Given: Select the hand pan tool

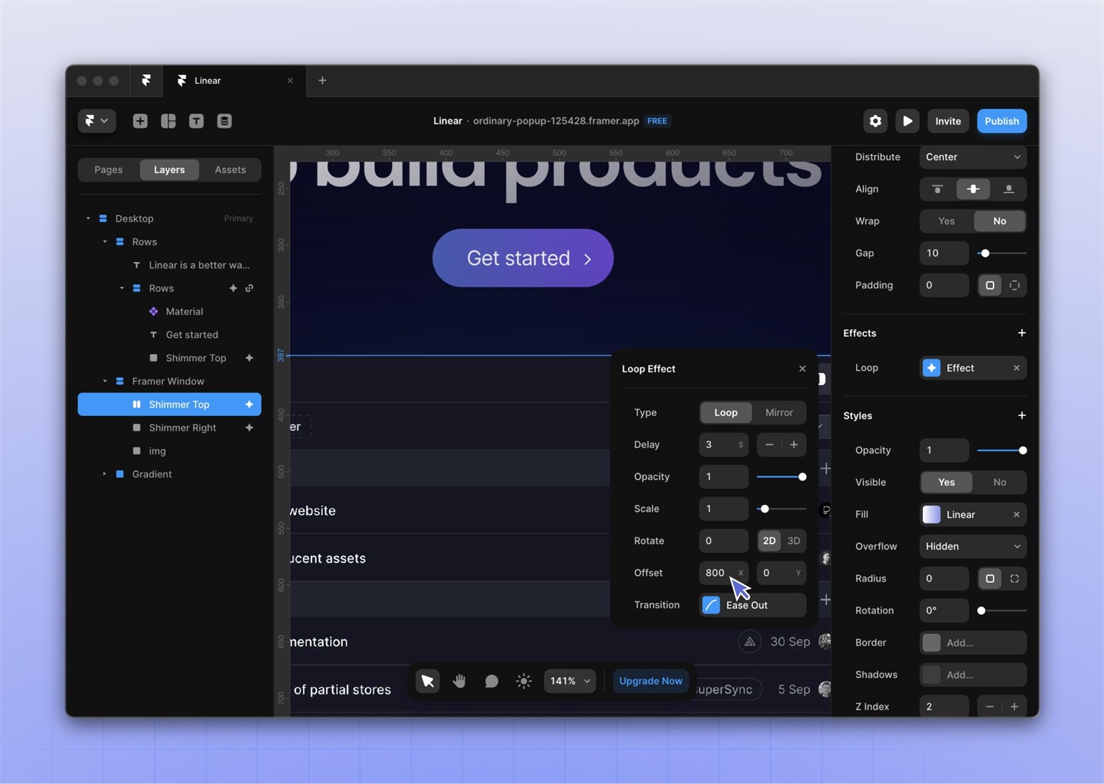Looking at the screenshot, I should click(x=459, y=681).
